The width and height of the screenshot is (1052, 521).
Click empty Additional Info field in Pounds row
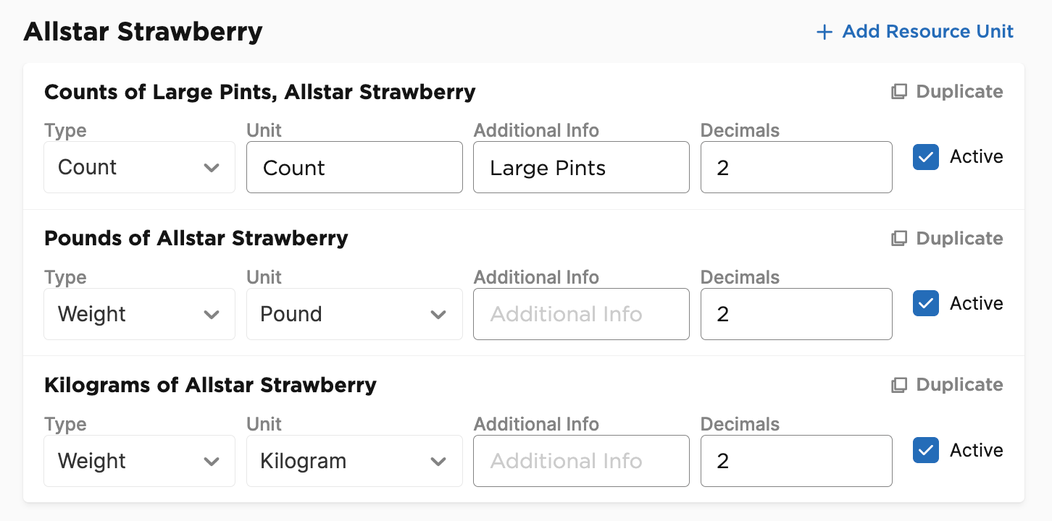[x=581, y=314]
